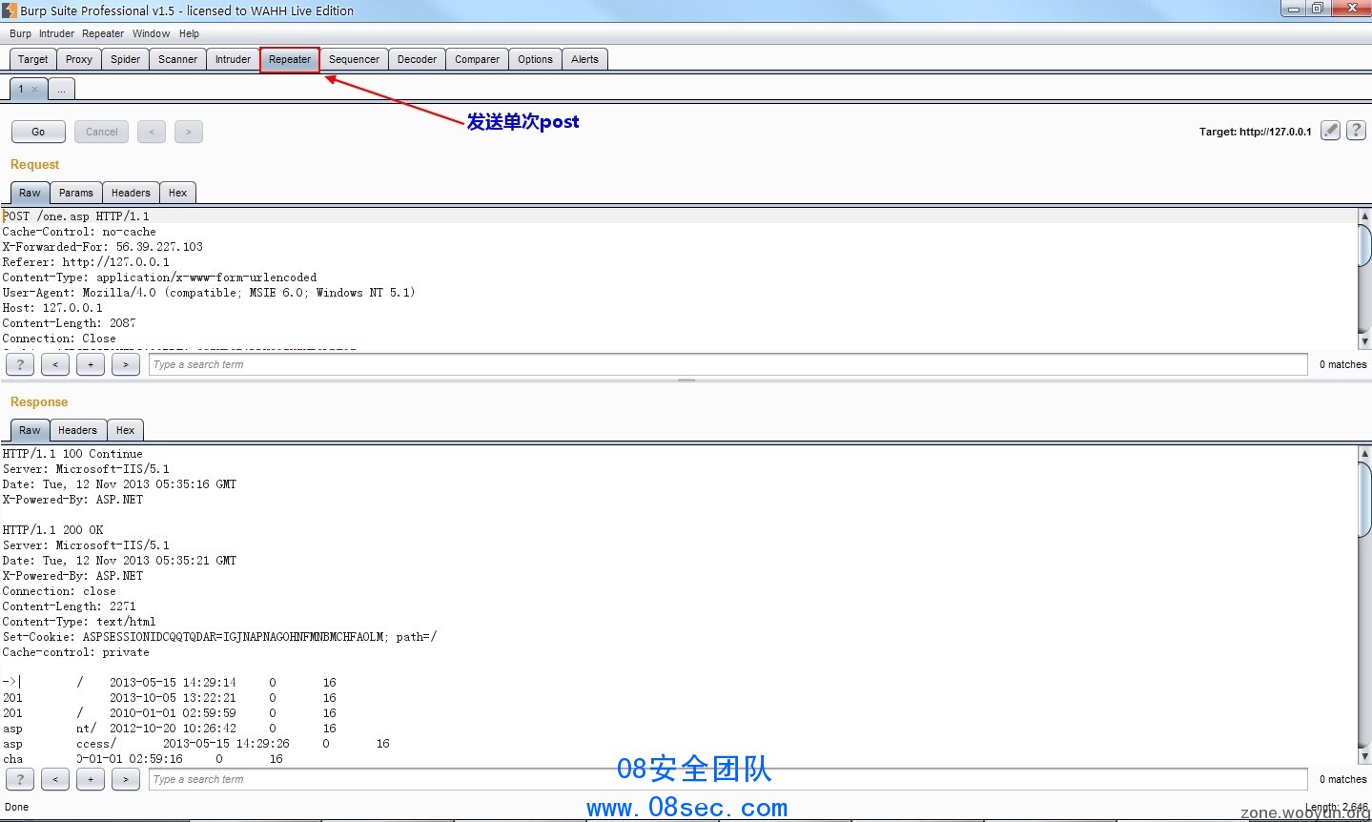The height and width of the screenshot is (822, 1372).
Task: Click response pane scrollbar up arrow
Action: click(1364, 453)
